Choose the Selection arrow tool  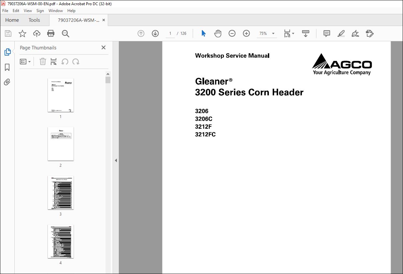(x=204, y=33)
